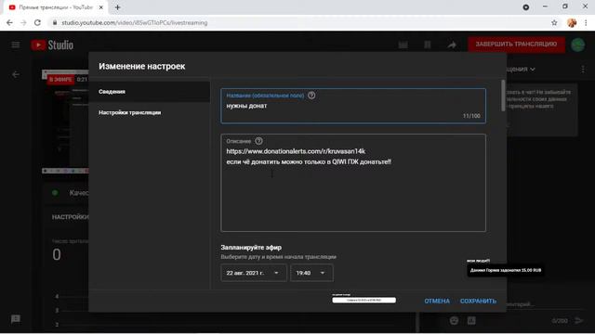595x334 pixels.
Task: Click the account avatar in the Studio header
Action: 578,45
